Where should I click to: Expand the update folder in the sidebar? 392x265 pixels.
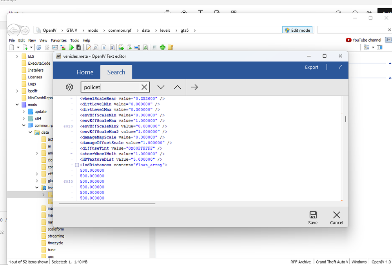(x=23, y=111)
